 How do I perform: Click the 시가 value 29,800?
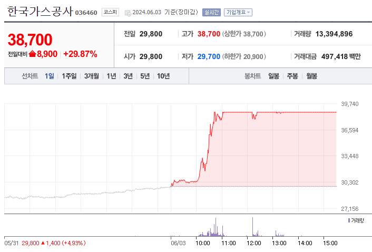151,56
